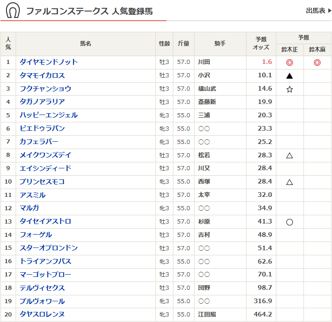The width and height of the screenshot is (332, 322).
Task: Click the 騎手 column header
Action: (x=220, y=44)
